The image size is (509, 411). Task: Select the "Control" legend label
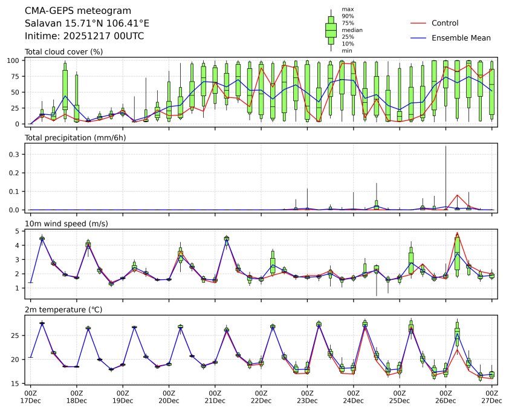point(445,23)
